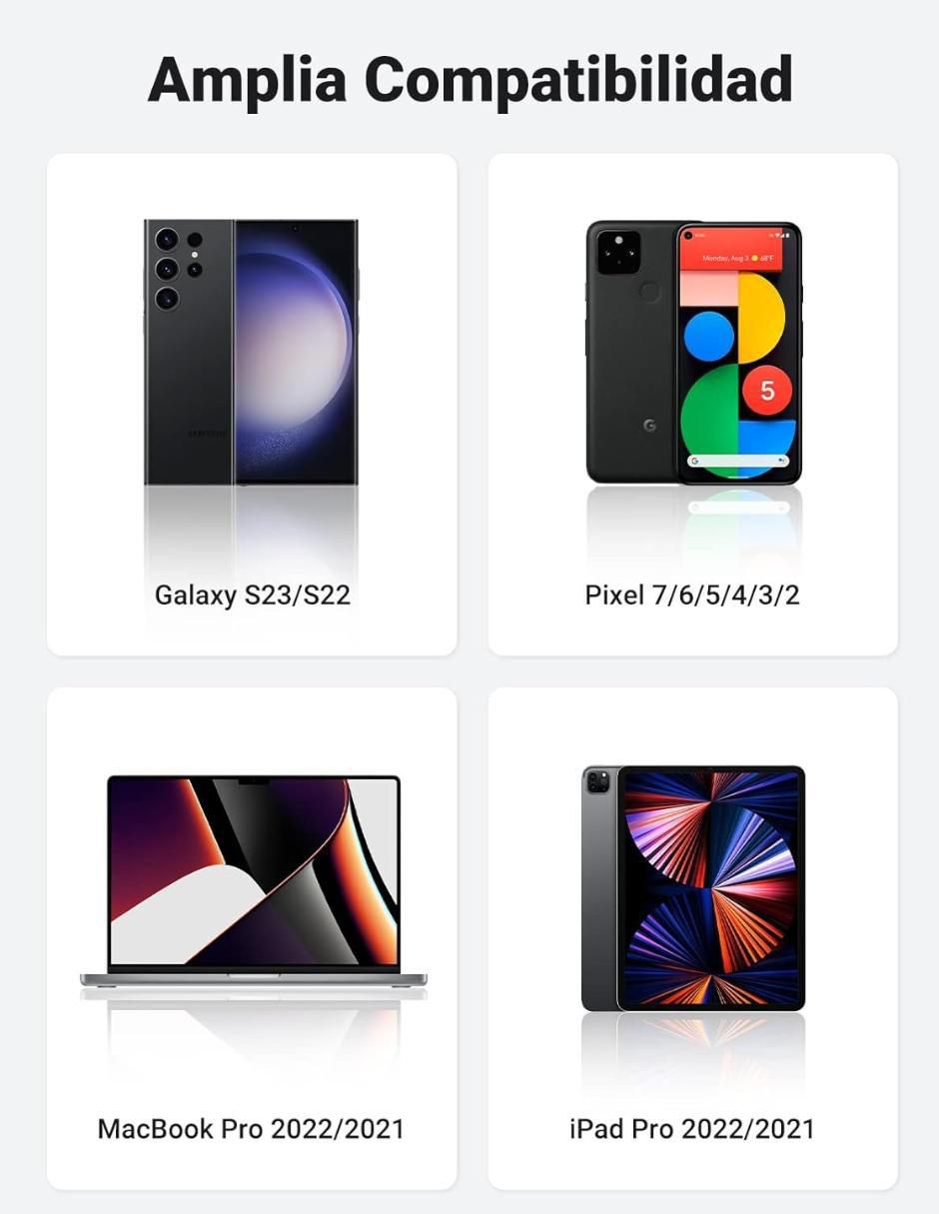Image resolution: width=939 pixels, height=1214 pixels.
Task: Select the Google Pixel phone image
Action: pyautogui.click(x=693, y=353)
